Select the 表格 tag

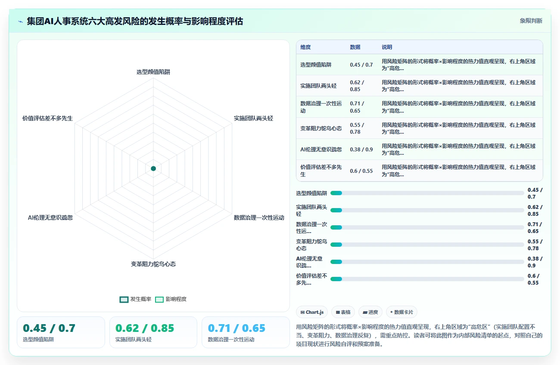click(343, 312)
